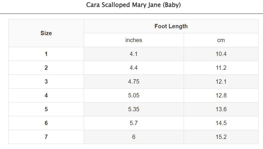Select the 15.2 cm cell
The image size is (263, 149).
click(221, 137)
